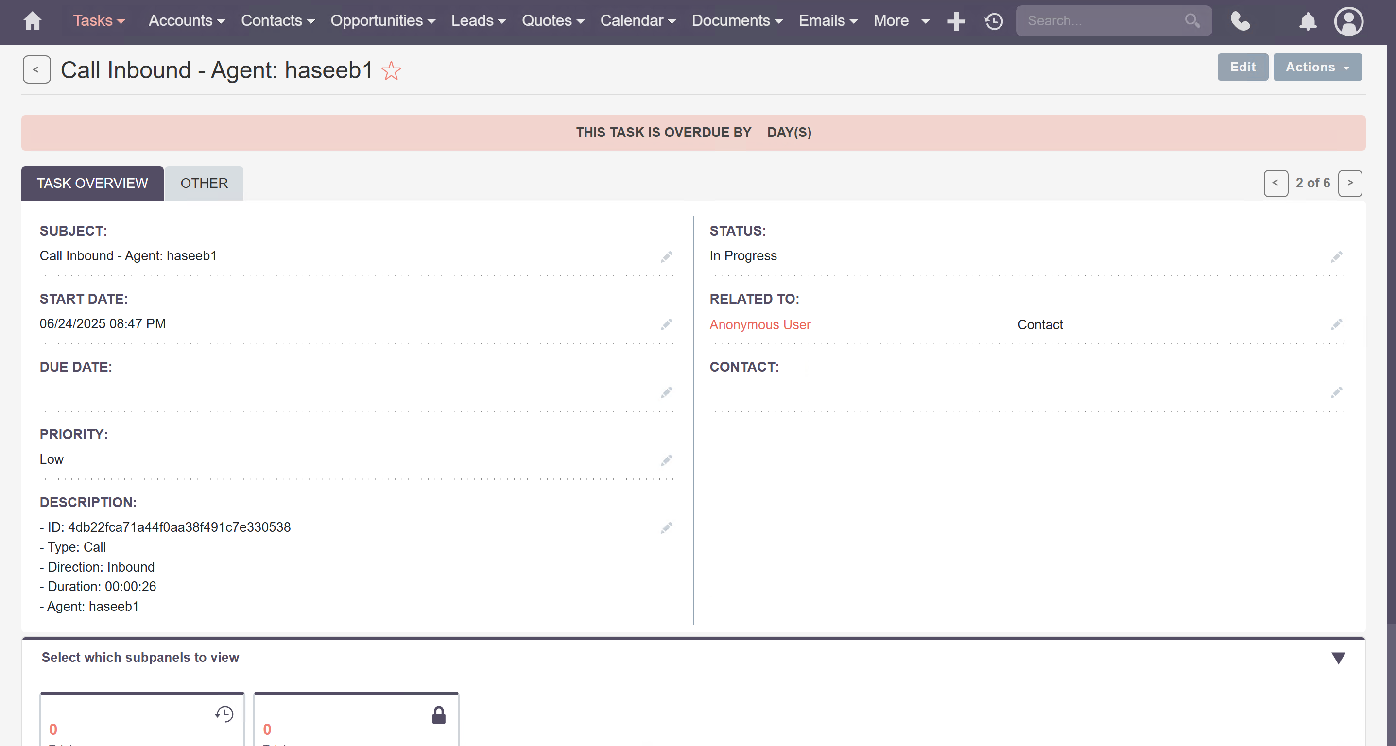Click the phone call icon
Viewport: 1396px width, 746px height.
point(1240,21)
